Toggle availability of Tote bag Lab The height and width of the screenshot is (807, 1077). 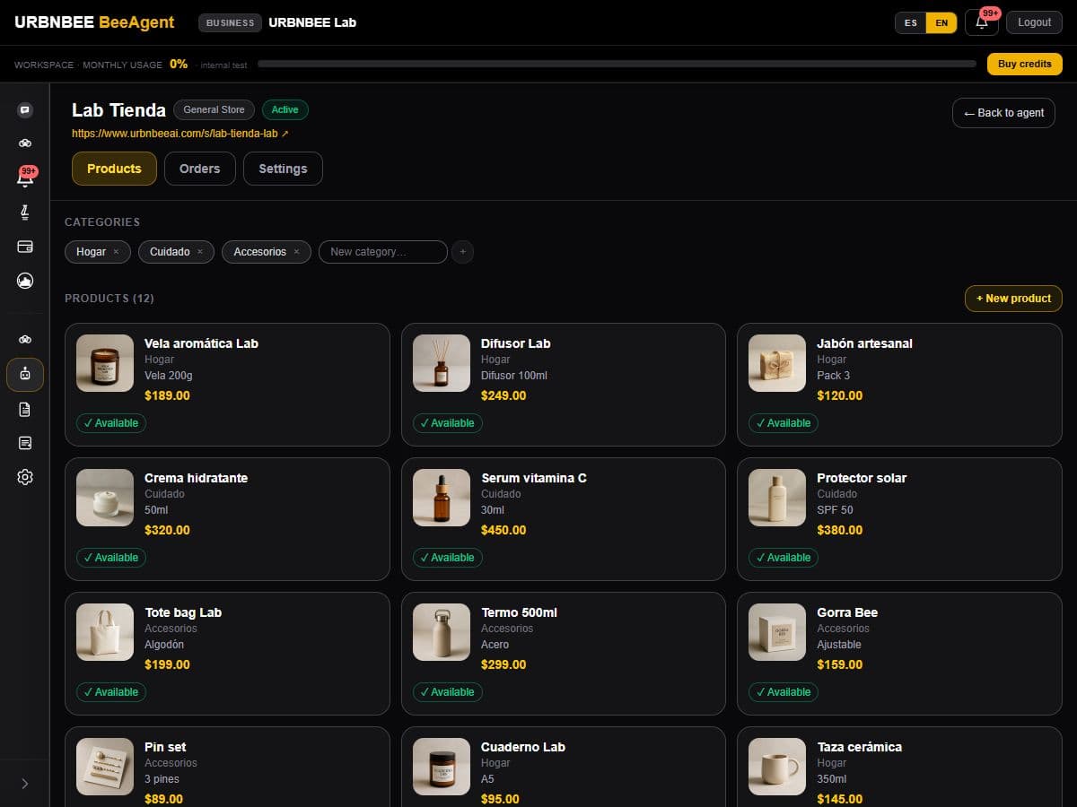111,692
